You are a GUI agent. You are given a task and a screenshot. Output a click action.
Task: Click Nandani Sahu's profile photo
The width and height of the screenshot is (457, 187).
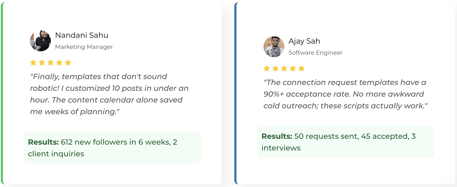tap(41, 41)
